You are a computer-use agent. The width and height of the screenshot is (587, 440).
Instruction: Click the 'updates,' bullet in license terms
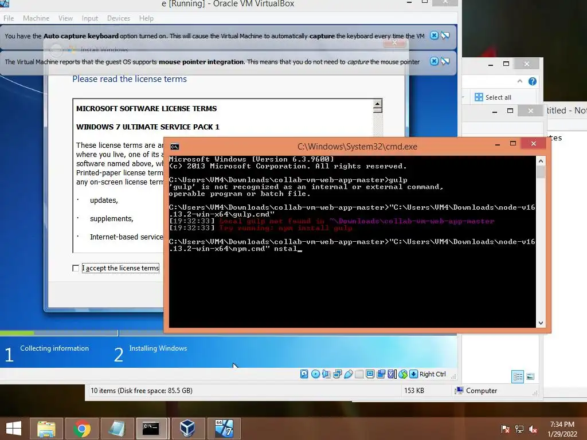(104, 200)
